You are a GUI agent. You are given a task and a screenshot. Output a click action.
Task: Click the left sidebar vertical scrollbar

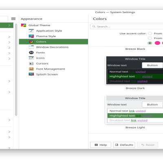[16, 70]
